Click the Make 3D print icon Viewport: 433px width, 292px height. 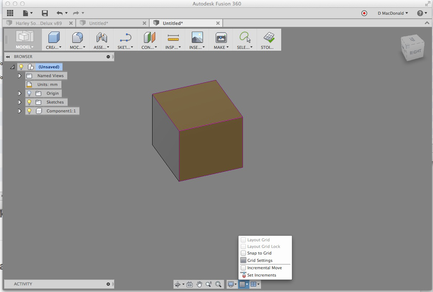pos(221,38)
